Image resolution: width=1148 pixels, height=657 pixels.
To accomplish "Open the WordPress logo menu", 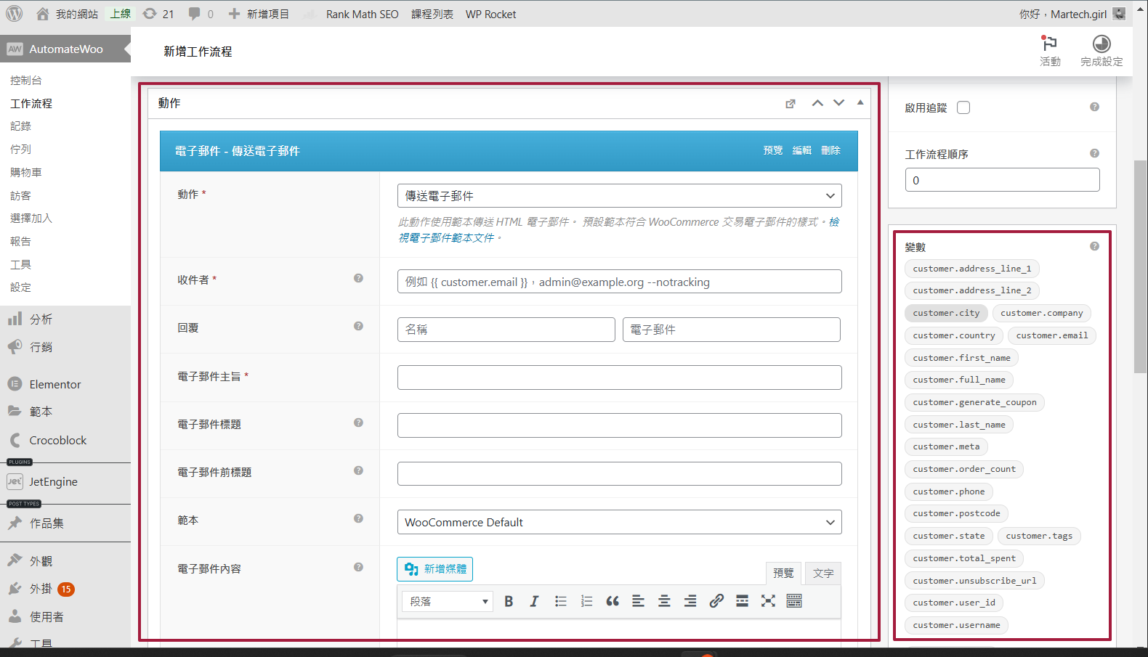I will coord(15,14).
